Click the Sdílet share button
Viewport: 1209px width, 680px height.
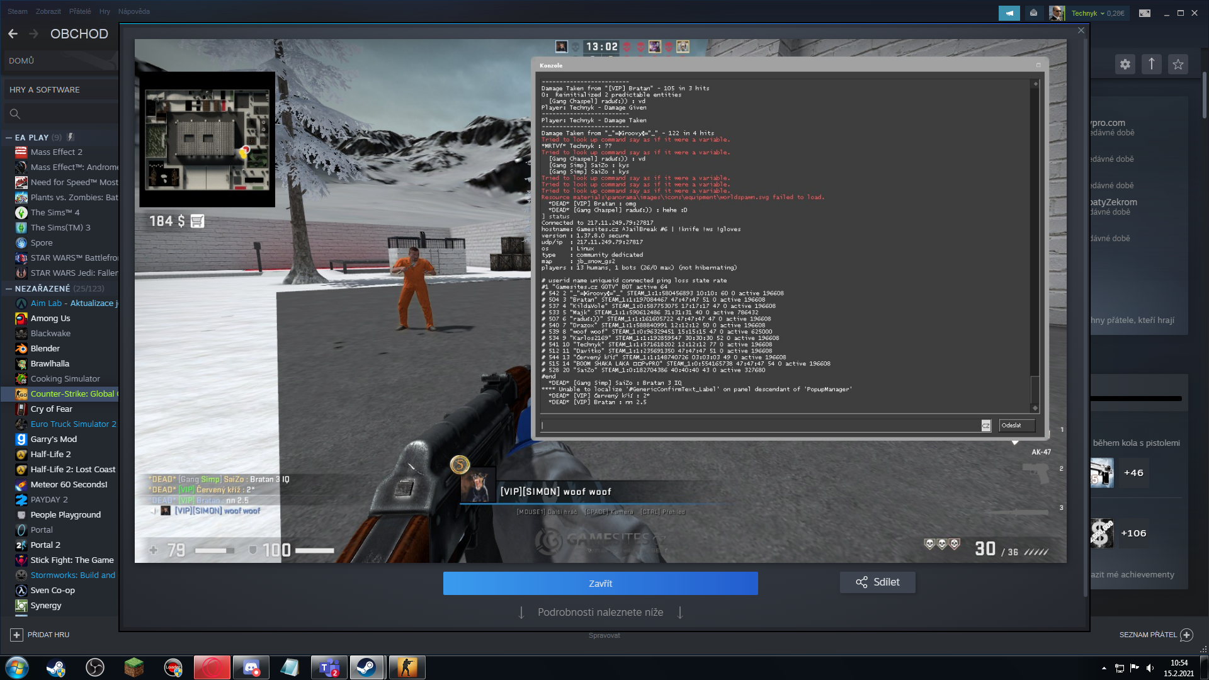(x=877, y=582)
